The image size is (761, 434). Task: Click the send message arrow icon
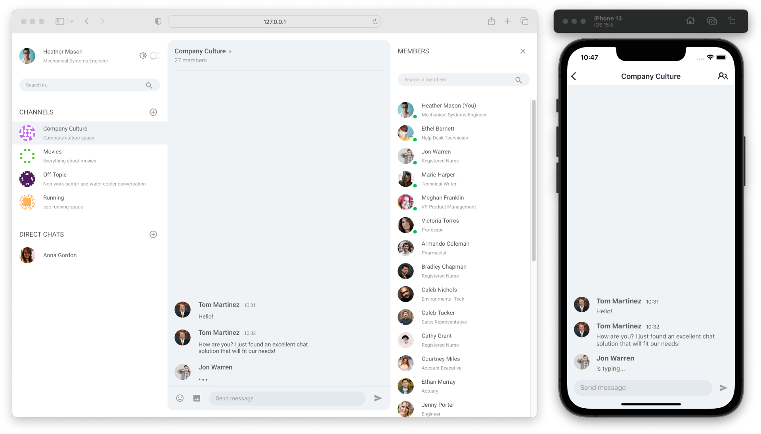click(378, 398)
